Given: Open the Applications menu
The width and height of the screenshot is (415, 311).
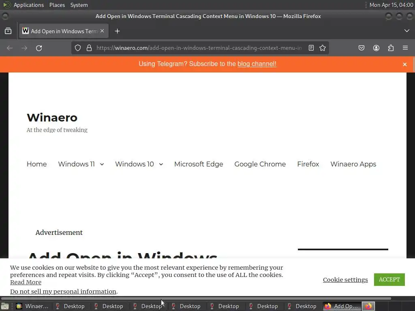Looking at the screenshot, I should point(29,5).
